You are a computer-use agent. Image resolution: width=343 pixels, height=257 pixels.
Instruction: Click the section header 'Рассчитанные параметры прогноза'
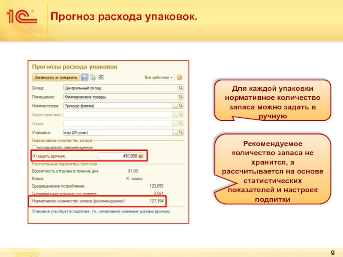point(65,164)
